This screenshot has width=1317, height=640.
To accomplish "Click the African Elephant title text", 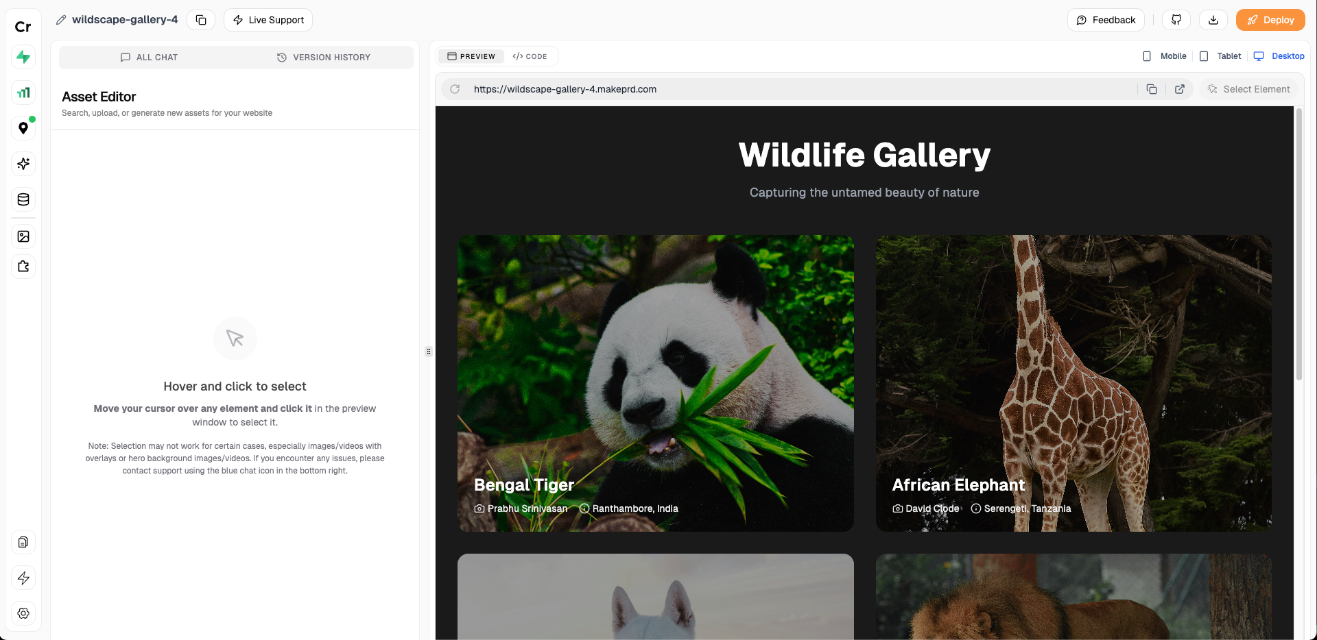I will [x=958, y=485].
